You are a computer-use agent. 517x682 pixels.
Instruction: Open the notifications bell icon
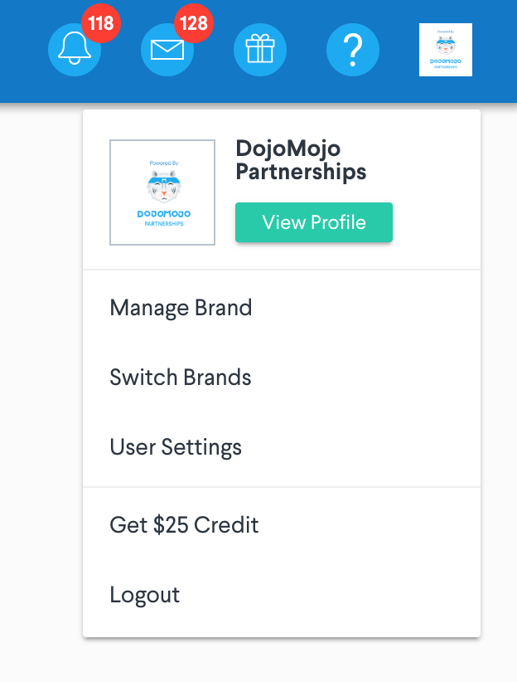(75, 50)
